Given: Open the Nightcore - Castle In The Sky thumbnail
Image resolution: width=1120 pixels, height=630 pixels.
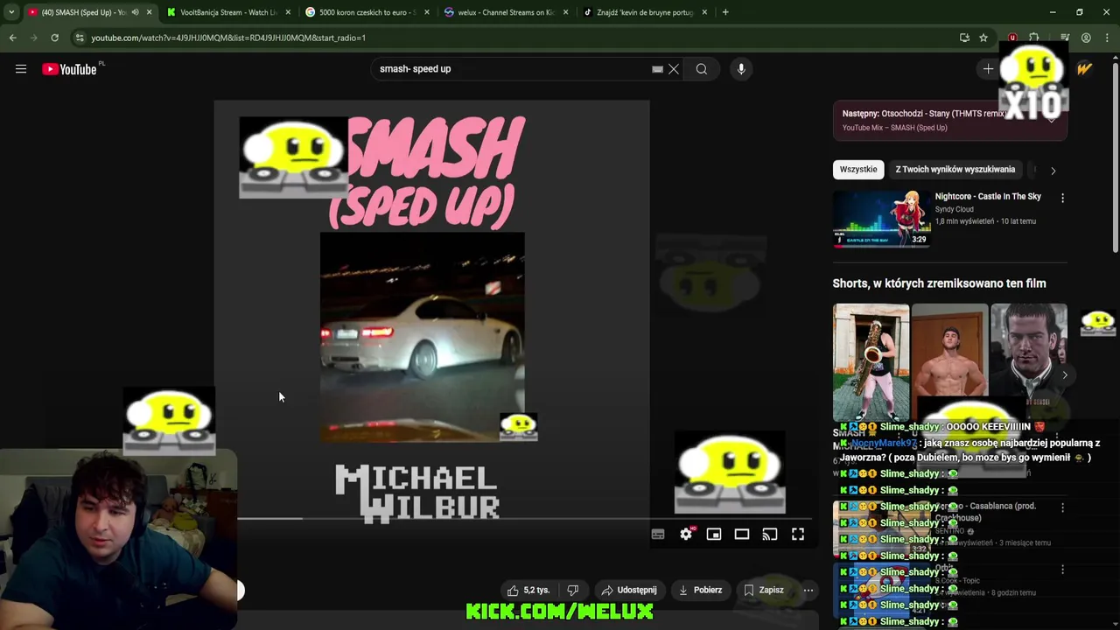Looking at the screenshot, I should (881, 219).
